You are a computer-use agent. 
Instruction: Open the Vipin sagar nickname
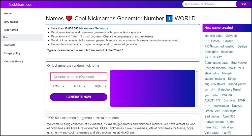[x=212, y=133]
